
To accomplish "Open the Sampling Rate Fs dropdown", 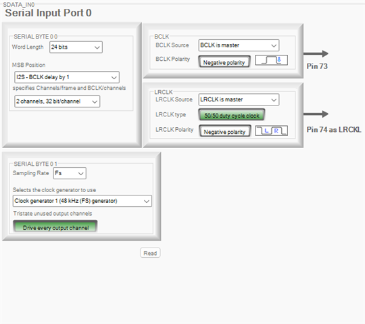I will 70,173.
